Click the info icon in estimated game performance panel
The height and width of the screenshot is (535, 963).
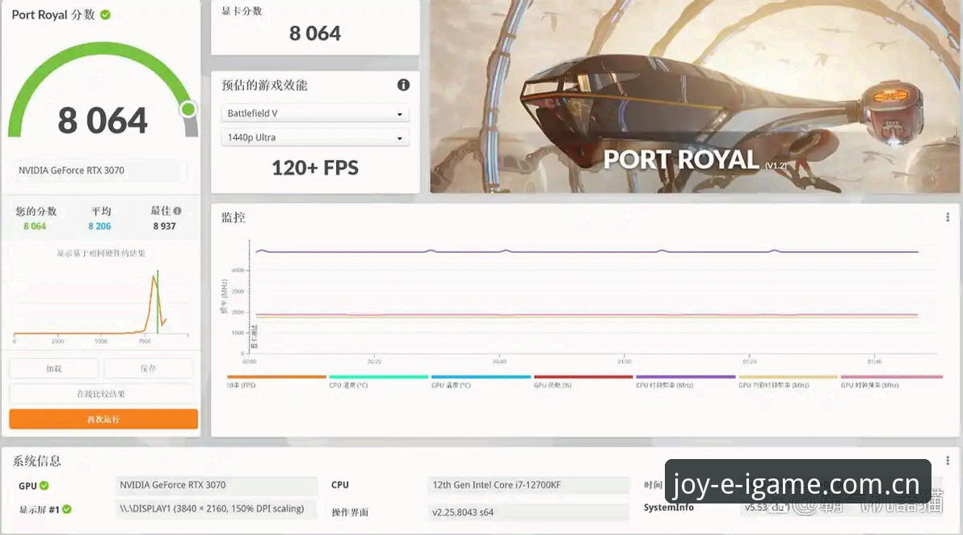click(403, 85)
